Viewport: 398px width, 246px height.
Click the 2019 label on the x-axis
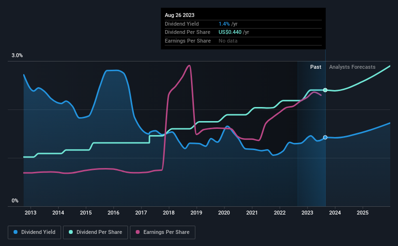tap(196, 213)
